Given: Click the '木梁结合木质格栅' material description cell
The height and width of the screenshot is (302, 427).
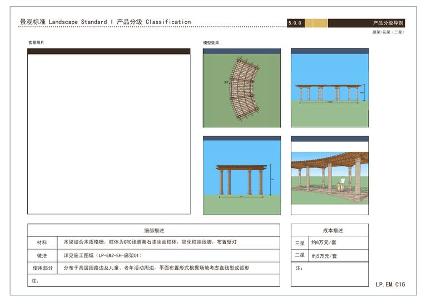Looking at the screenshot, I should point(168,242).
